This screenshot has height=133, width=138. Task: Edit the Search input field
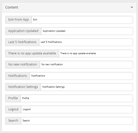pyautogui.click(x=77, y=121)
